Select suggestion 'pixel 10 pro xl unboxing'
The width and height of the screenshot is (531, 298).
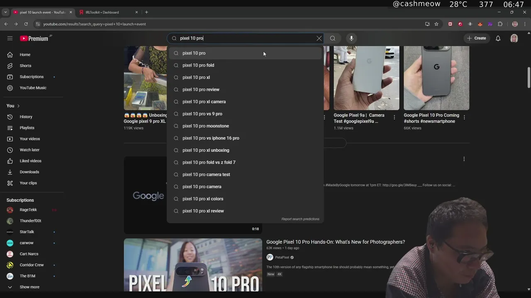[x=245, y=150]
